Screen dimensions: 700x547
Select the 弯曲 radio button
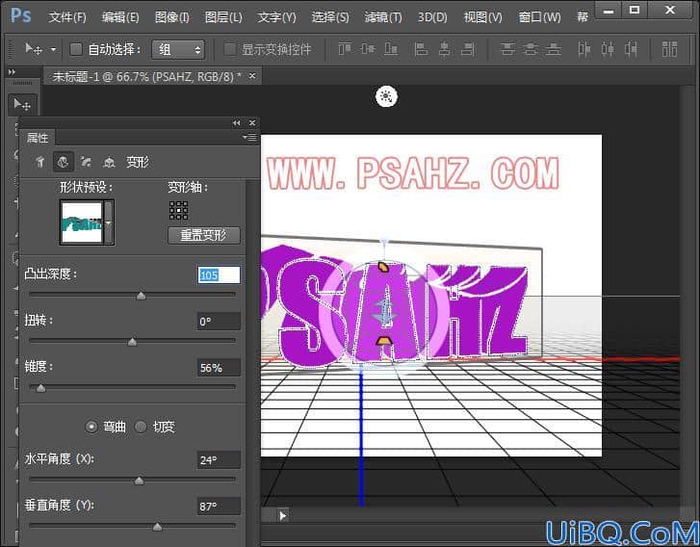pos(91,427)
